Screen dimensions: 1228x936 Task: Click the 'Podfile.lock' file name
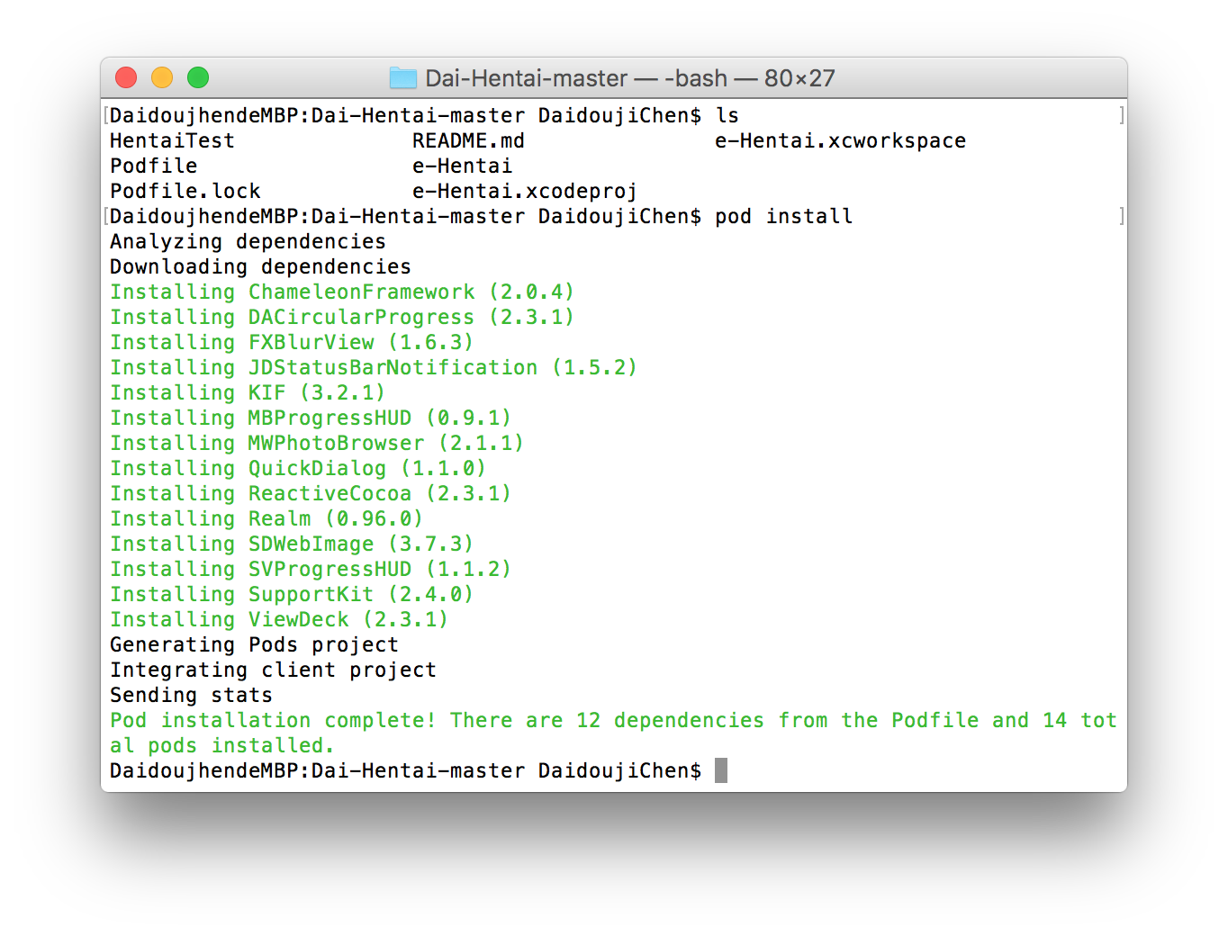pyautogui.click(x=185, y=192)
